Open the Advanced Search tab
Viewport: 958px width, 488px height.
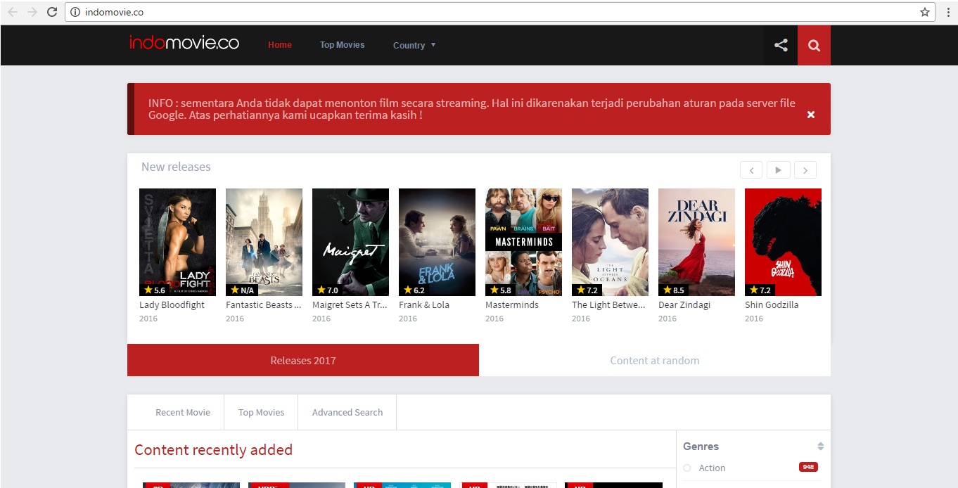(x=347, y=412)
